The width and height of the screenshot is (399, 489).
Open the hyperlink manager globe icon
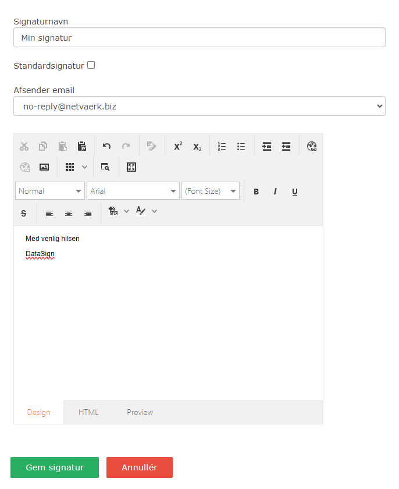pos(312,146)
